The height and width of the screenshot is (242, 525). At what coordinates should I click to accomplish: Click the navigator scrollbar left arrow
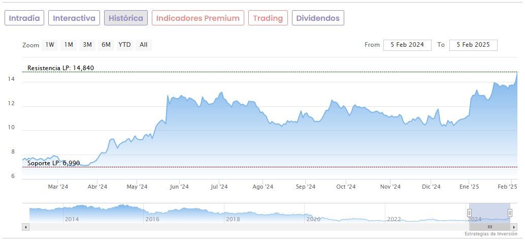tap(26, 227)
